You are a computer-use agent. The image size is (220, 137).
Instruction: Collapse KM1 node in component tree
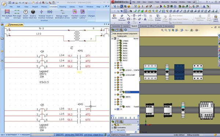[115, 68]
